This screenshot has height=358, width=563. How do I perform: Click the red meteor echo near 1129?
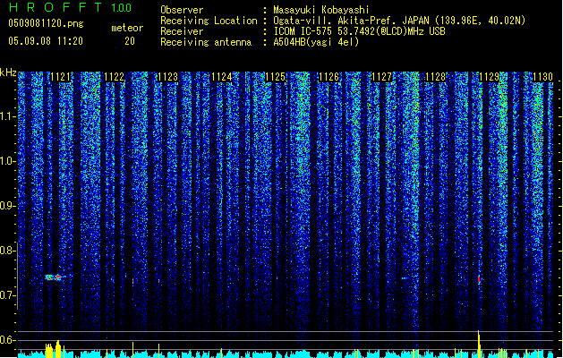coord(479,279)
